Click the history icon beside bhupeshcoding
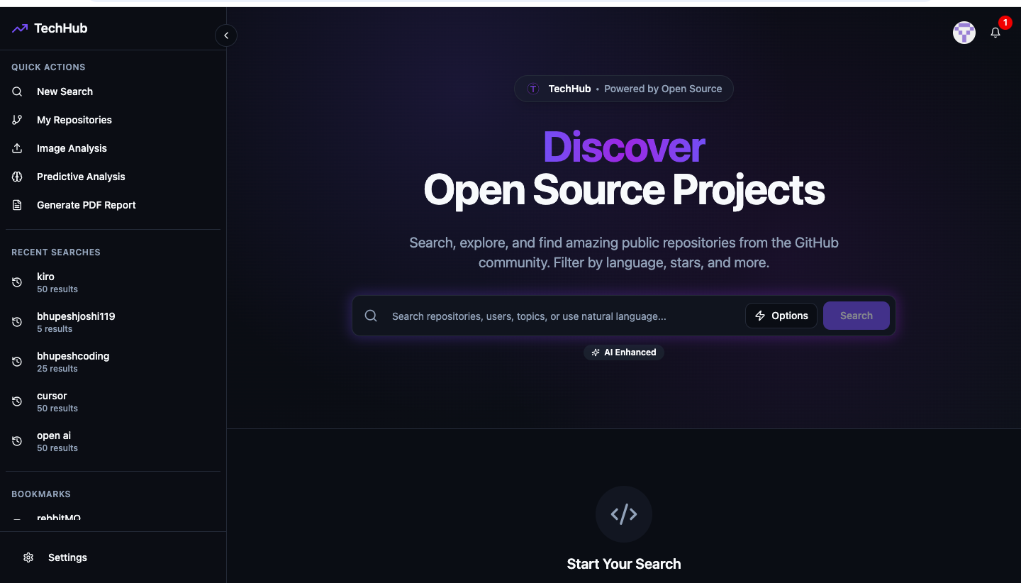The width and height of the screenshot is (1021, 583). (17, 362)
